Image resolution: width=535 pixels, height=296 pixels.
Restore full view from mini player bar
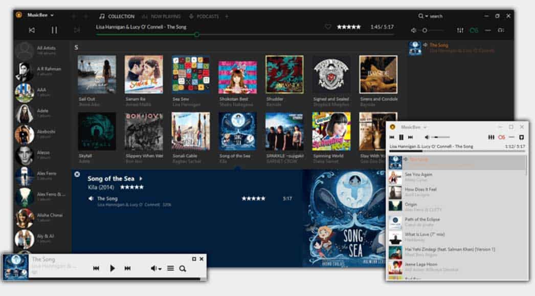[x=194, y=259]
